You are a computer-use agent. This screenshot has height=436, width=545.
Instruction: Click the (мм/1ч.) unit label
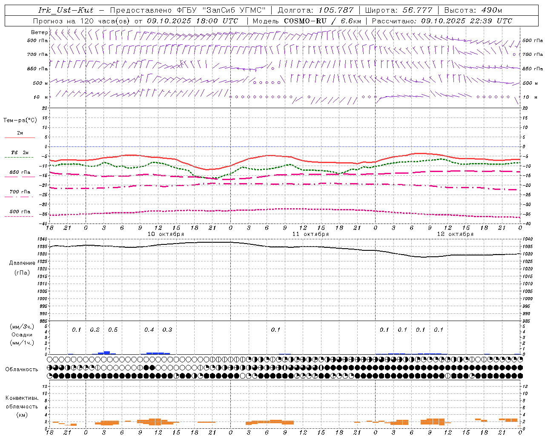(x=22, y=343)
